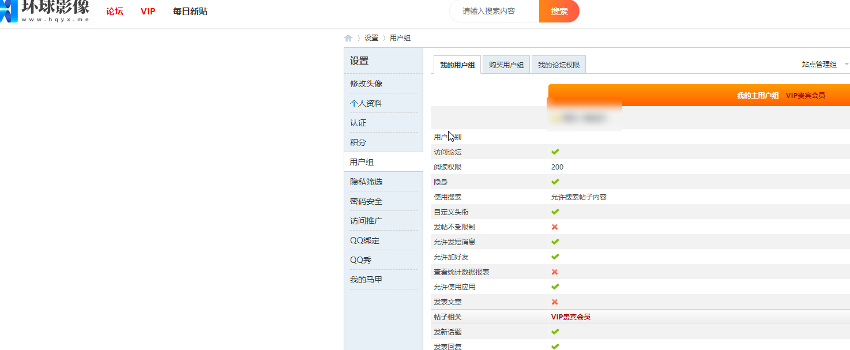Click green check for 自定义头衔

click(x=555, y=212)
